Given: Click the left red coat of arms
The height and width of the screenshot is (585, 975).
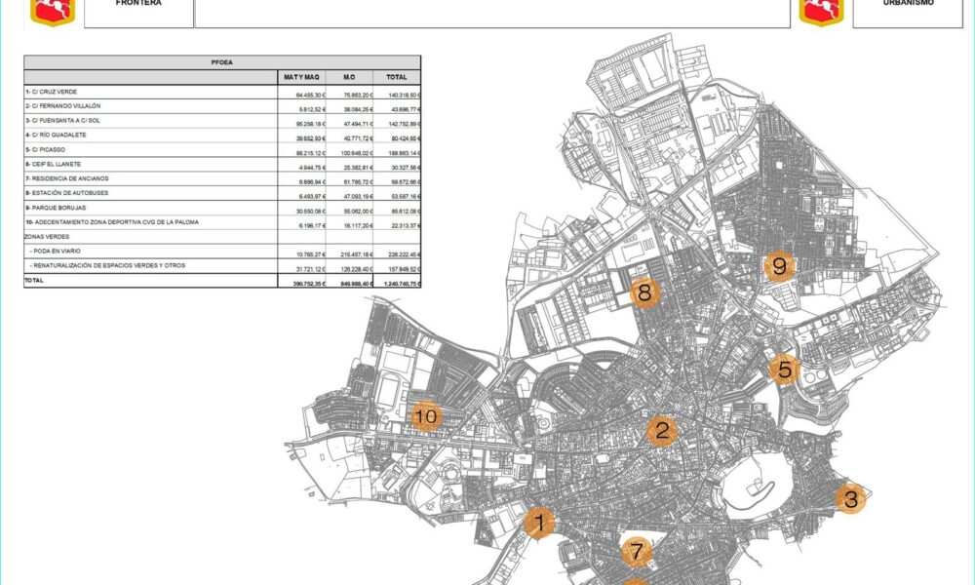Looking at the screenshot, I should (x=53, y=13).
